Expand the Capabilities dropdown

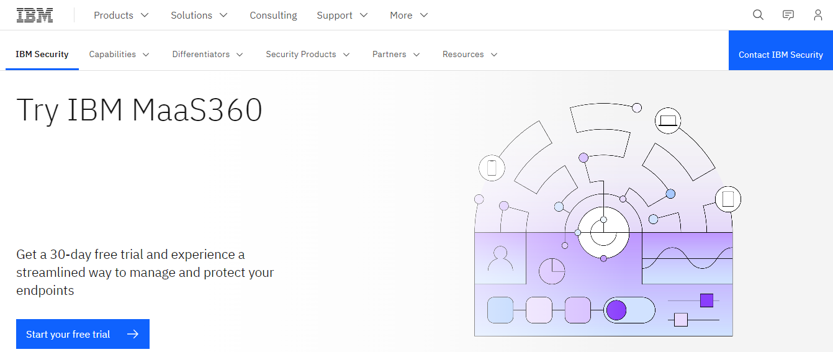tap(119, 55)
